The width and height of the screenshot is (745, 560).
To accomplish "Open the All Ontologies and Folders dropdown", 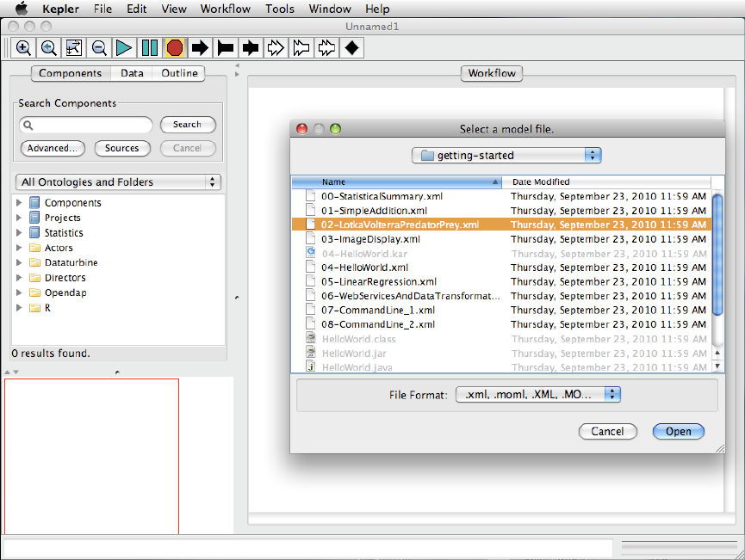I will point(118,182).
